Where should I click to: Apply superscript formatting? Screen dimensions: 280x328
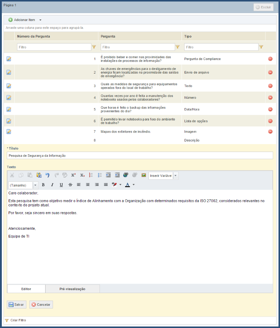click(x=73, y=175)
